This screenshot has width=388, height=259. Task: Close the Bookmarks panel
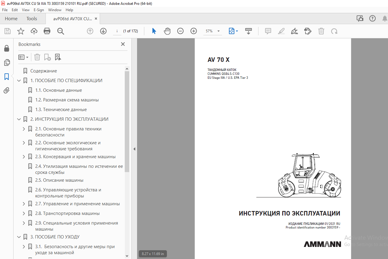[x=123, y=44]
